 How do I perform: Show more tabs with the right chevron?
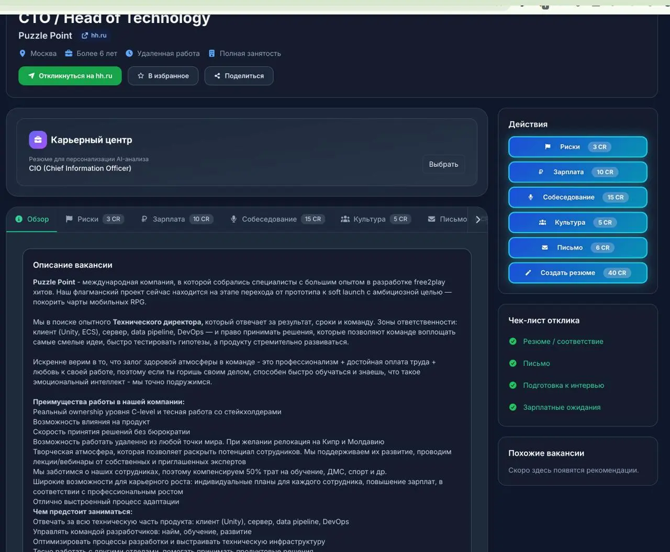tap(478, 220)
